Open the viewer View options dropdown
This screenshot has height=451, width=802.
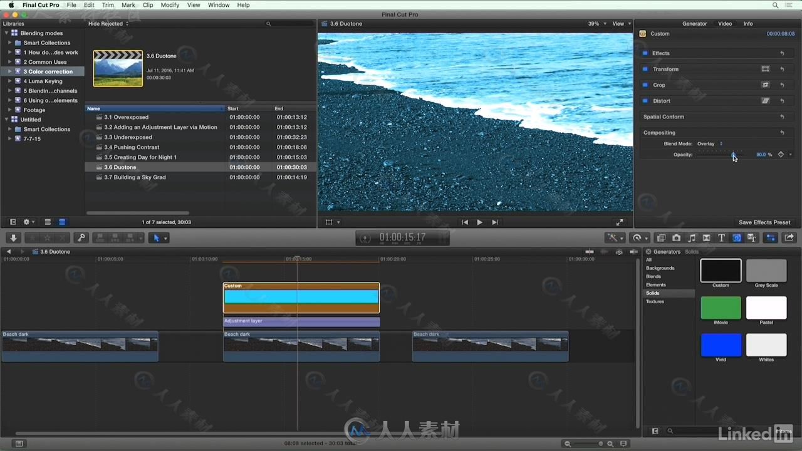point(621,24)
